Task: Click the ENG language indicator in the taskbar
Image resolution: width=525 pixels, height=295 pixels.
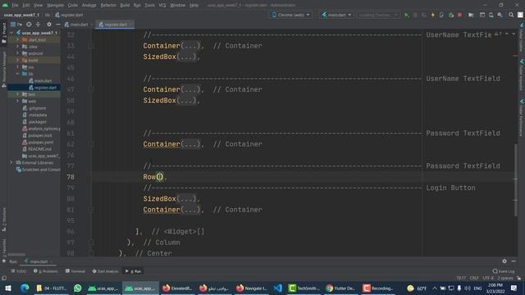Action: (477, 288)
